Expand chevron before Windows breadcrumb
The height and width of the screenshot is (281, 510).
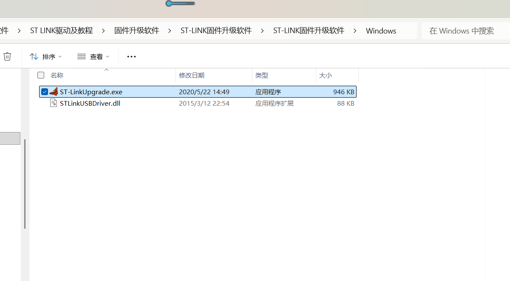(x=355, y=31)
